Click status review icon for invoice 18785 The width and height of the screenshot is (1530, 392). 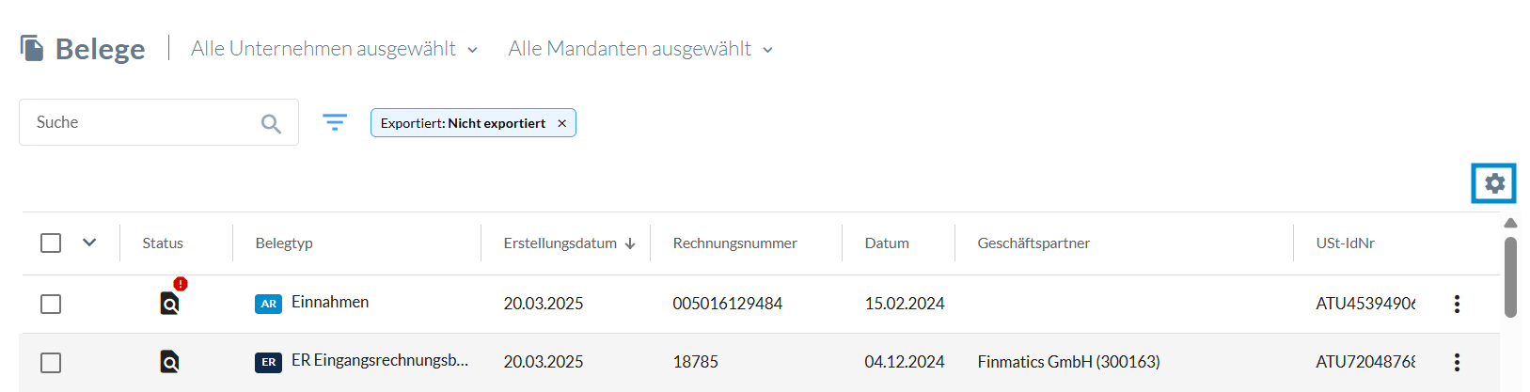coord(169,362)
